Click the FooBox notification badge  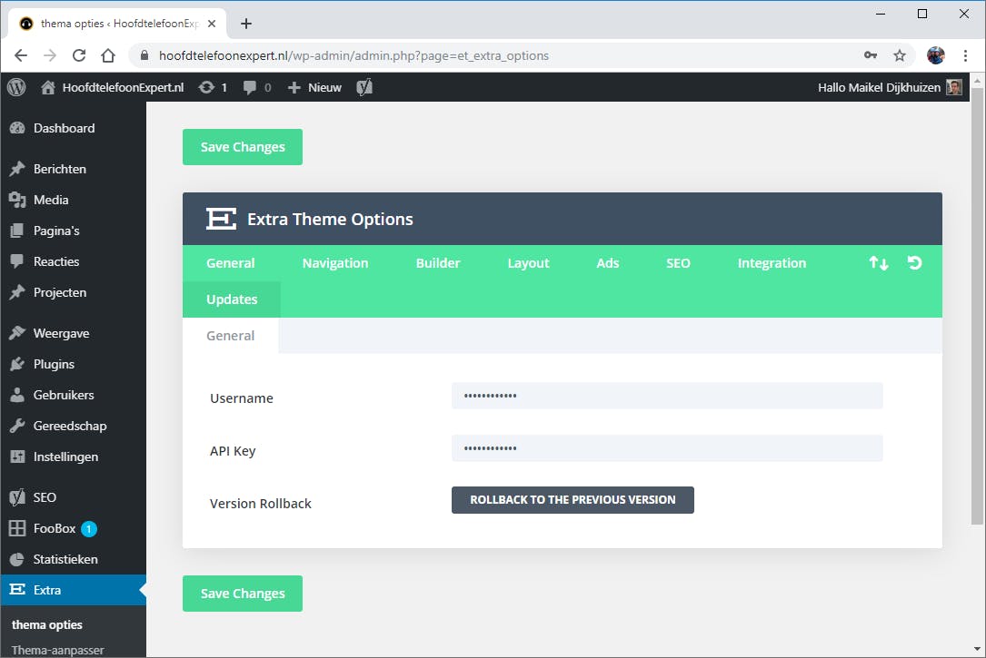pos(89,528)
